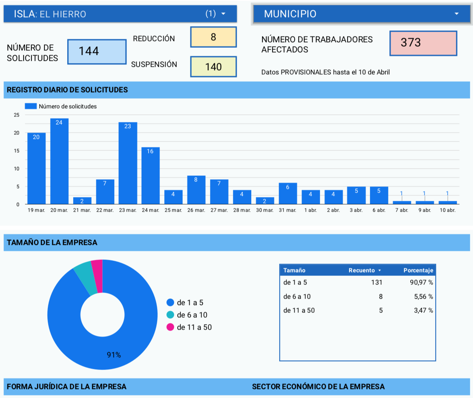
Task: Click the Porcentaje column header
Action: (418, 270)
